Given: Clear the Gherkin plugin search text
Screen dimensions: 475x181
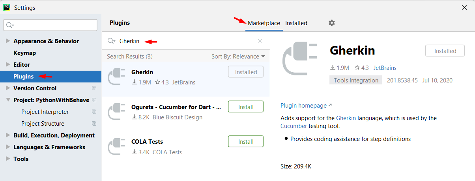Looking at the screenshot, I should click(x=260, y=41).
